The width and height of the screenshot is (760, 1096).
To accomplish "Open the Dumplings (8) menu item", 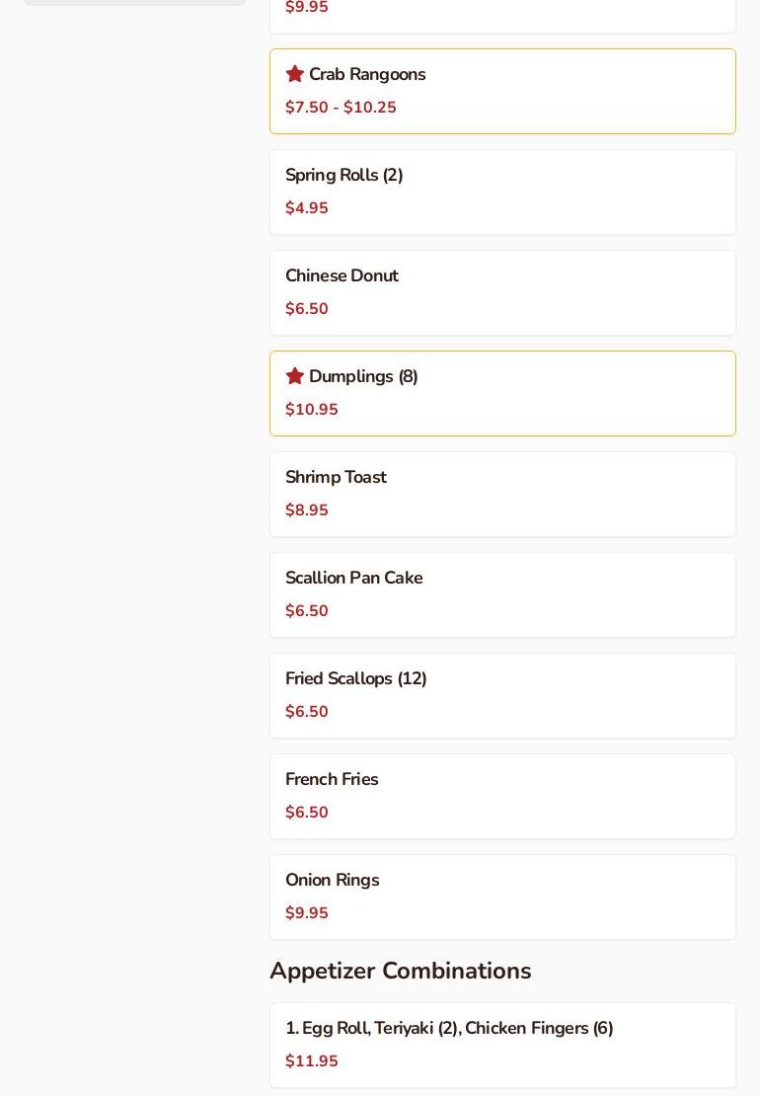I will (x=363, y=377).
